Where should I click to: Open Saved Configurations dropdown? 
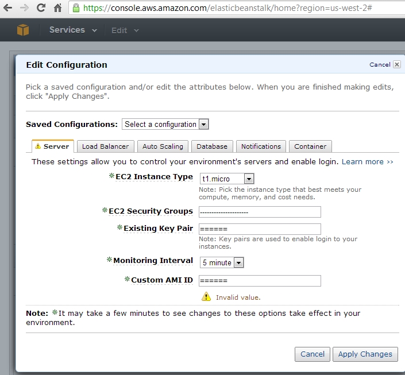point(165,124)
